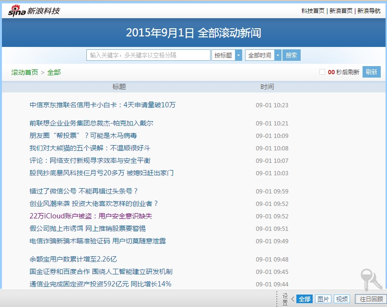The image size is (387, 307).
Task: Switch to the 视频 filter tab
Action: tap(341, 299)
